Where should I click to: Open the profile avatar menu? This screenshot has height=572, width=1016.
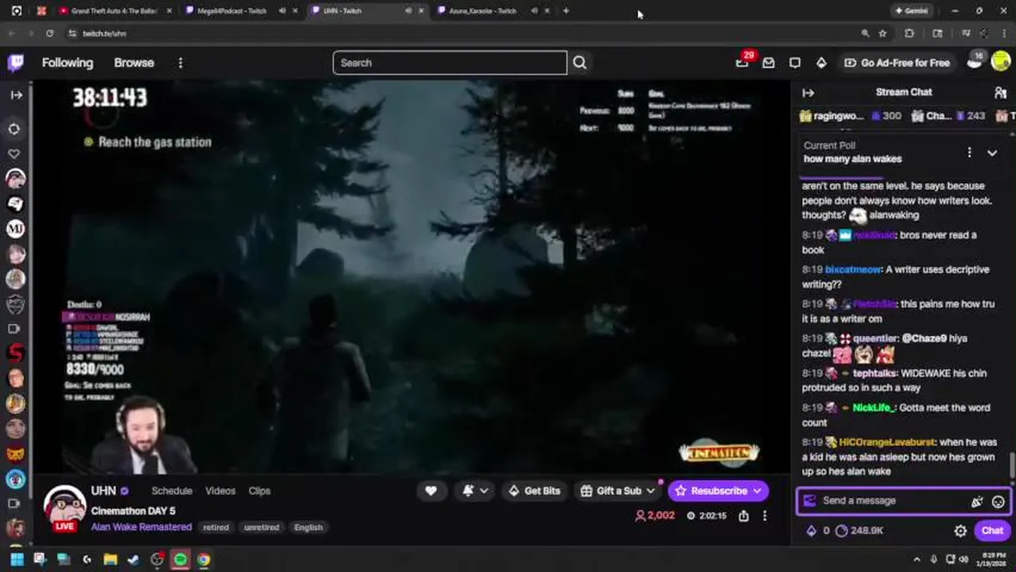click(x=1001, y=62)
